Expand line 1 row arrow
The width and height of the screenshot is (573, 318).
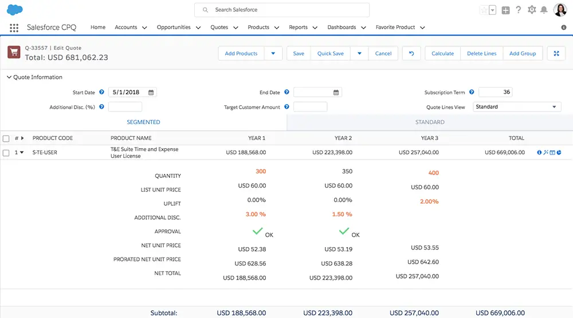click(x=22, y=153)
